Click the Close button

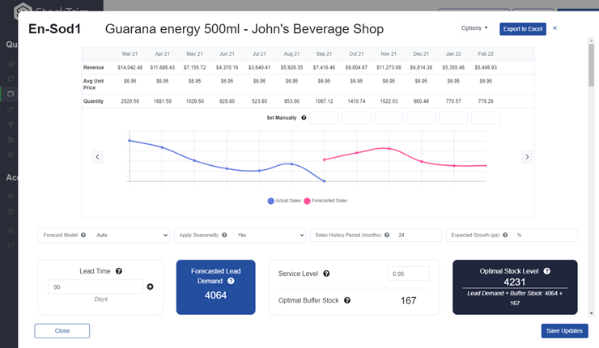62,331
